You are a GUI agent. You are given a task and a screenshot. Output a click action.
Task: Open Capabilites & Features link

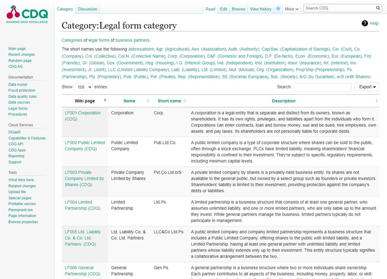(x=27, y=138)
